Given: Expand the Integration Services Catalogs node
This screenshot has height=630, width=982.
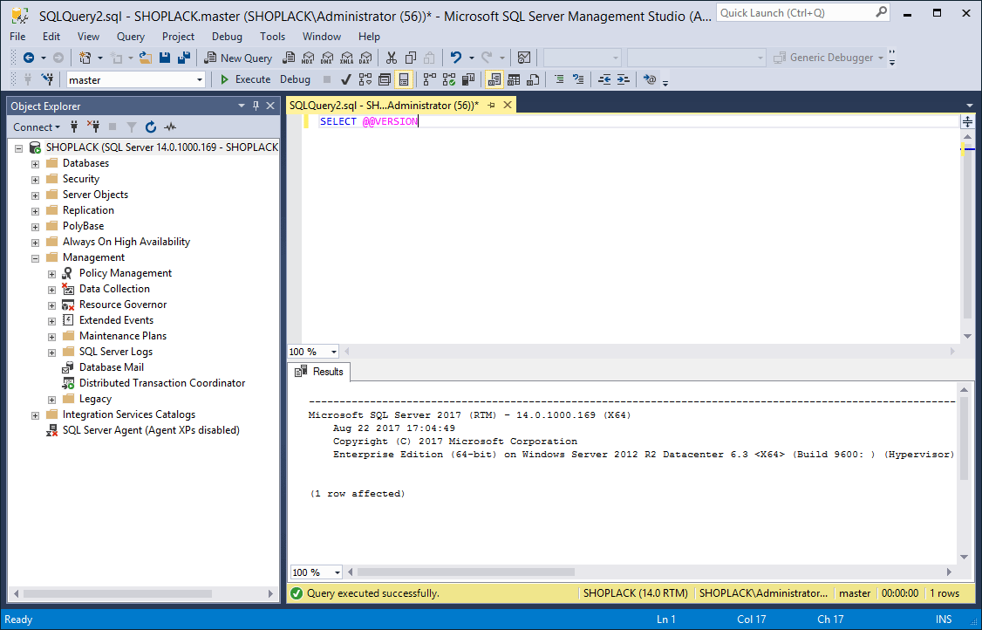Looking at the screenshot, I should 36,415.
